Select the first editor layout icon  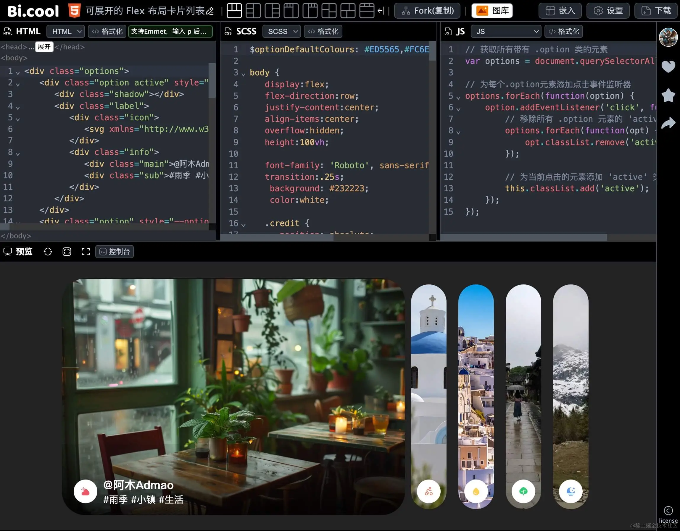[x=234, y=11]
